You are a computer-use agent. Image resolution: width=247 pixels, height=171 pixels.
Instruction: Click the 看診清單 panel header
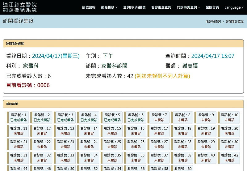[x=123, y=104]
